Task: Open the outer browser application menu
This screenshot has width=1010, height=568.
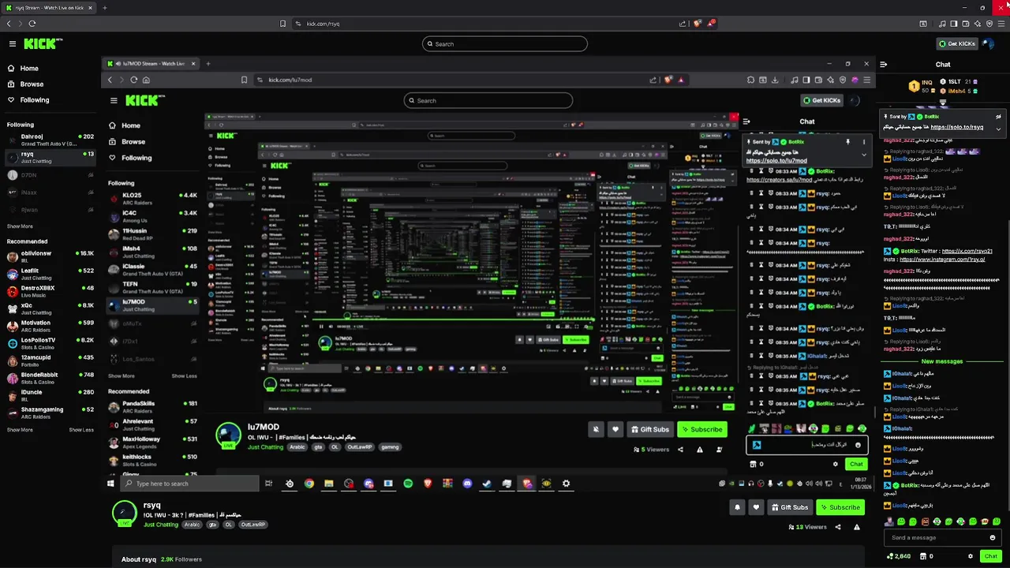Action: (1001, 24)
